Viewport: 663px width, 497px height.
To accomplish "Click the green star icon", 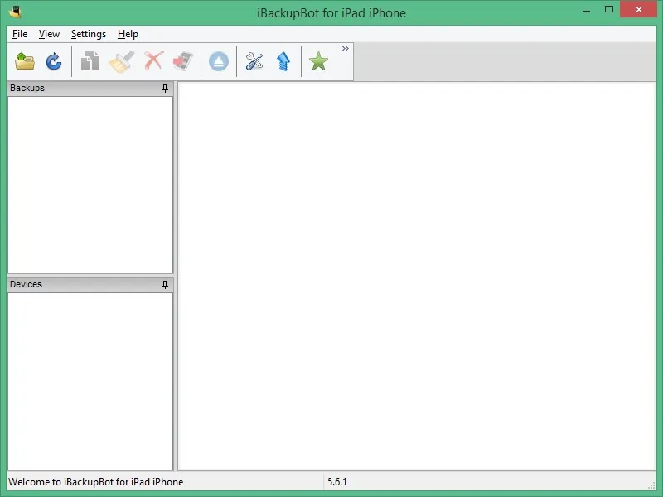I will coord(318,61).
